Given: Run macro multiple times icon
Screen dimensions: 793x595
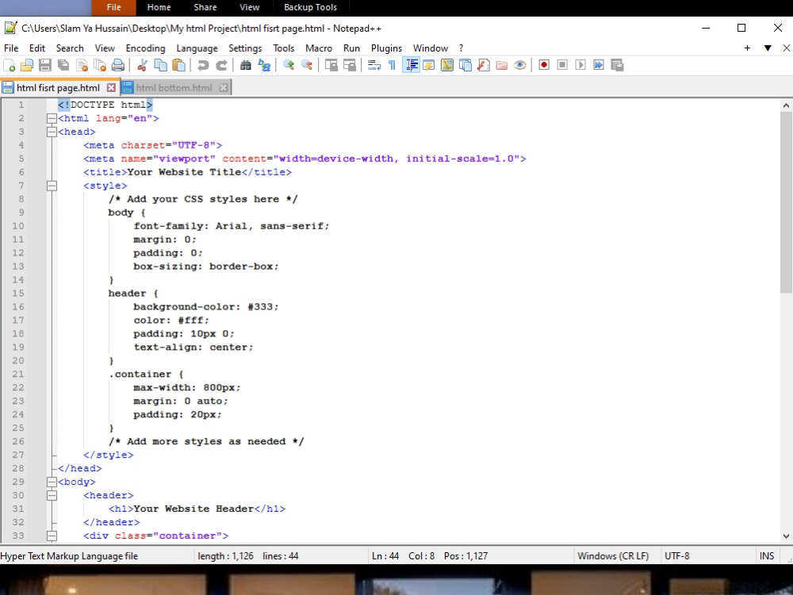Looking at the screenshot, I should 599,65.
